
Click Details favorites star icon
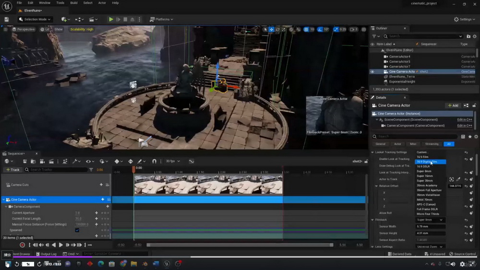click(469, 137)
